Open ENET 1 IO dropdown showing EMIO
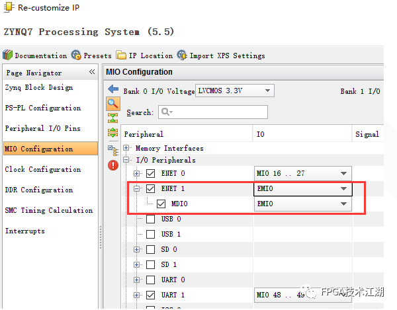 [303, 188]
